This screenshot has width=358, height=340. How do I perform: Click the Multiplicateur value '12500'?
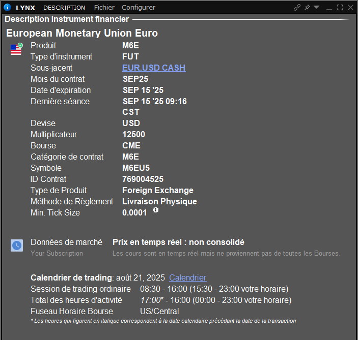pyautogui.click(x=133, y=135)
